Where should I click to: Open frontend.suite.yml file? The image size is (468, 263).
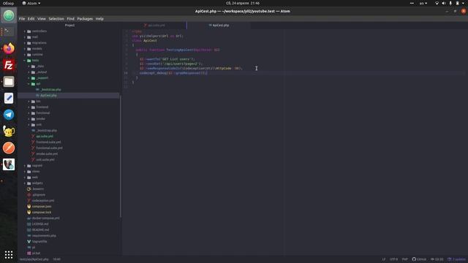click(x=48, y=142)
